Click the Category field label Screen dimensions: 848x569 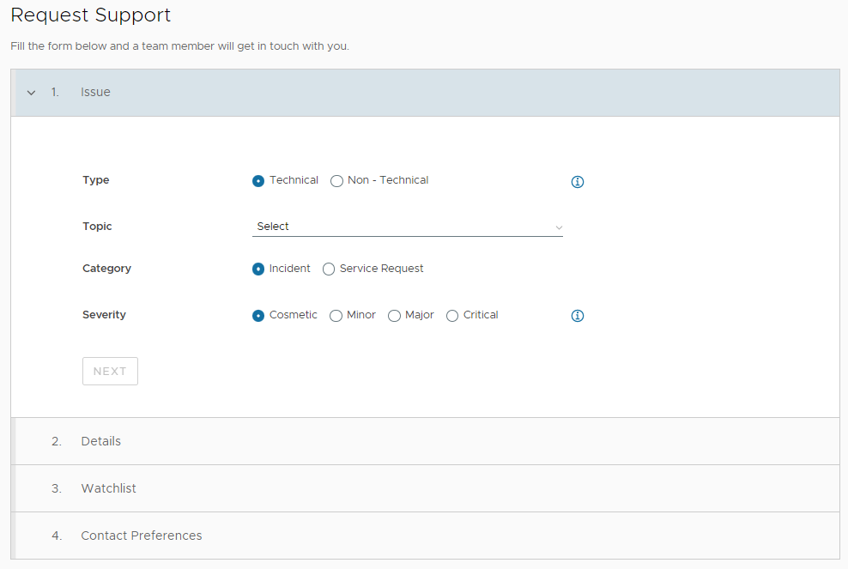[x=106, y=269]
